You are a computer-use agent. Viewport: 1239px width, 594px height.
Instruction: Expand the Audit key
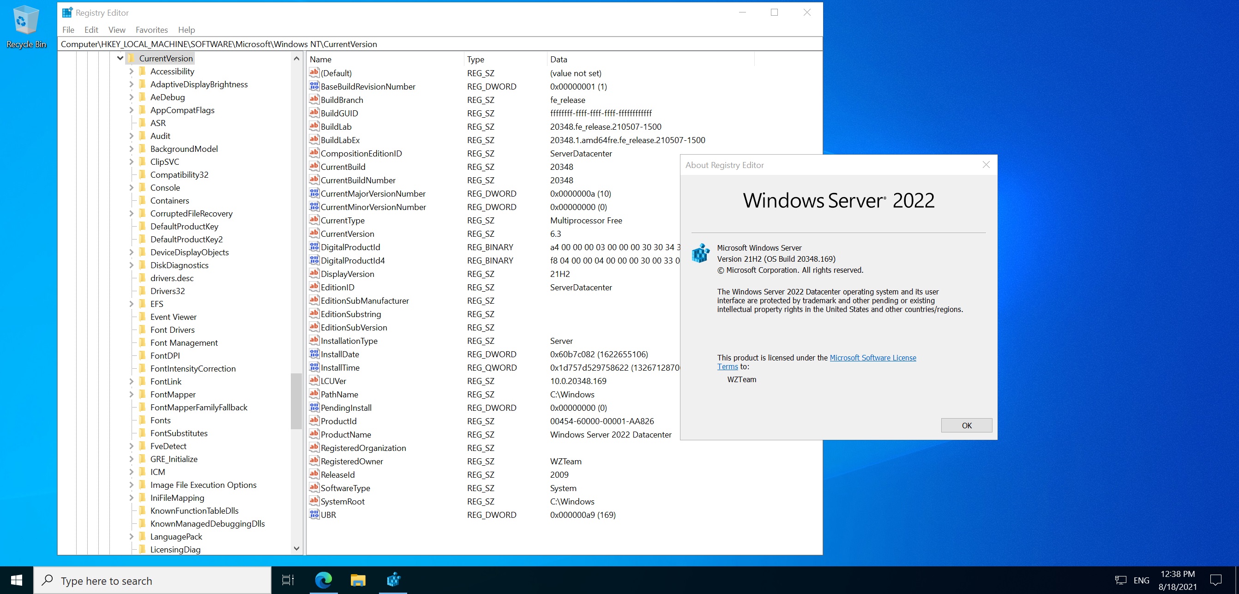[131, 136]
